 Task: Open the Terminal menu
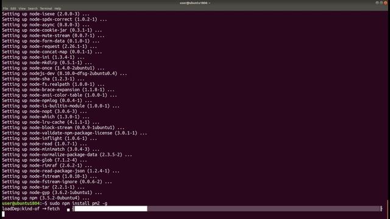46,9
